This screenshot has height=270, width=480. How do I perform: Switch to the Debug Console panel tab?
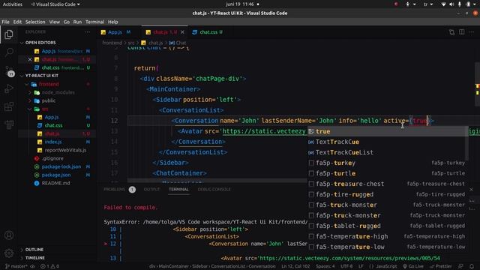214,190
